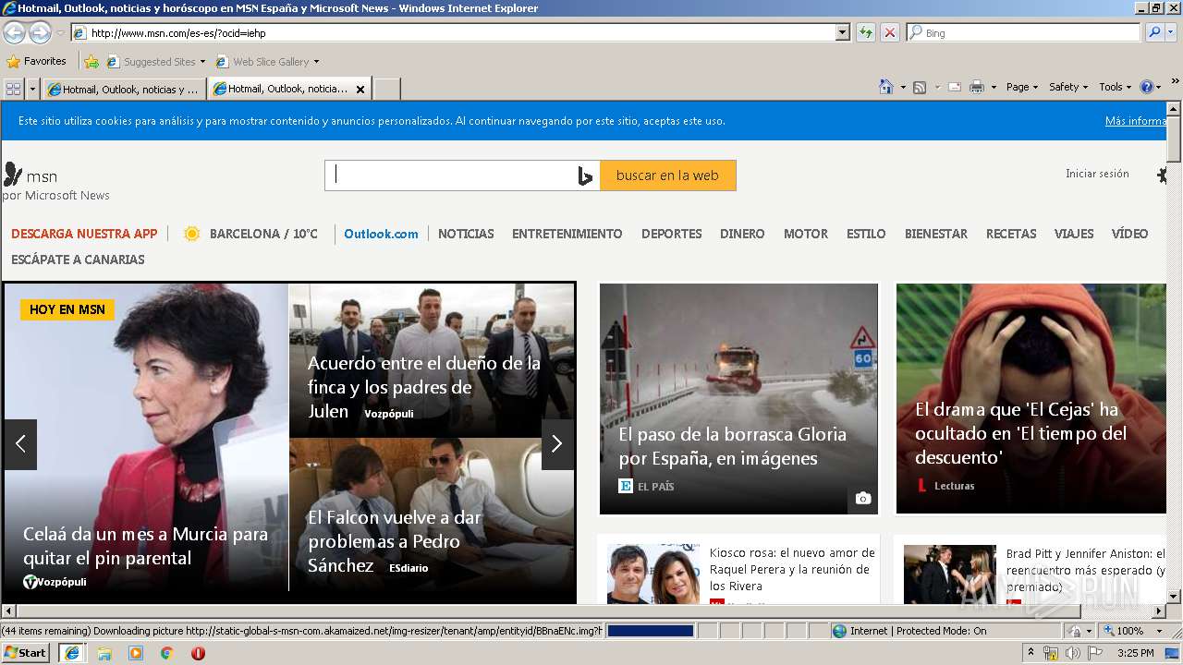Open NOTICIAS navigation item
The height and width of the screenshot is (665, 1183).
pos(466,234)
